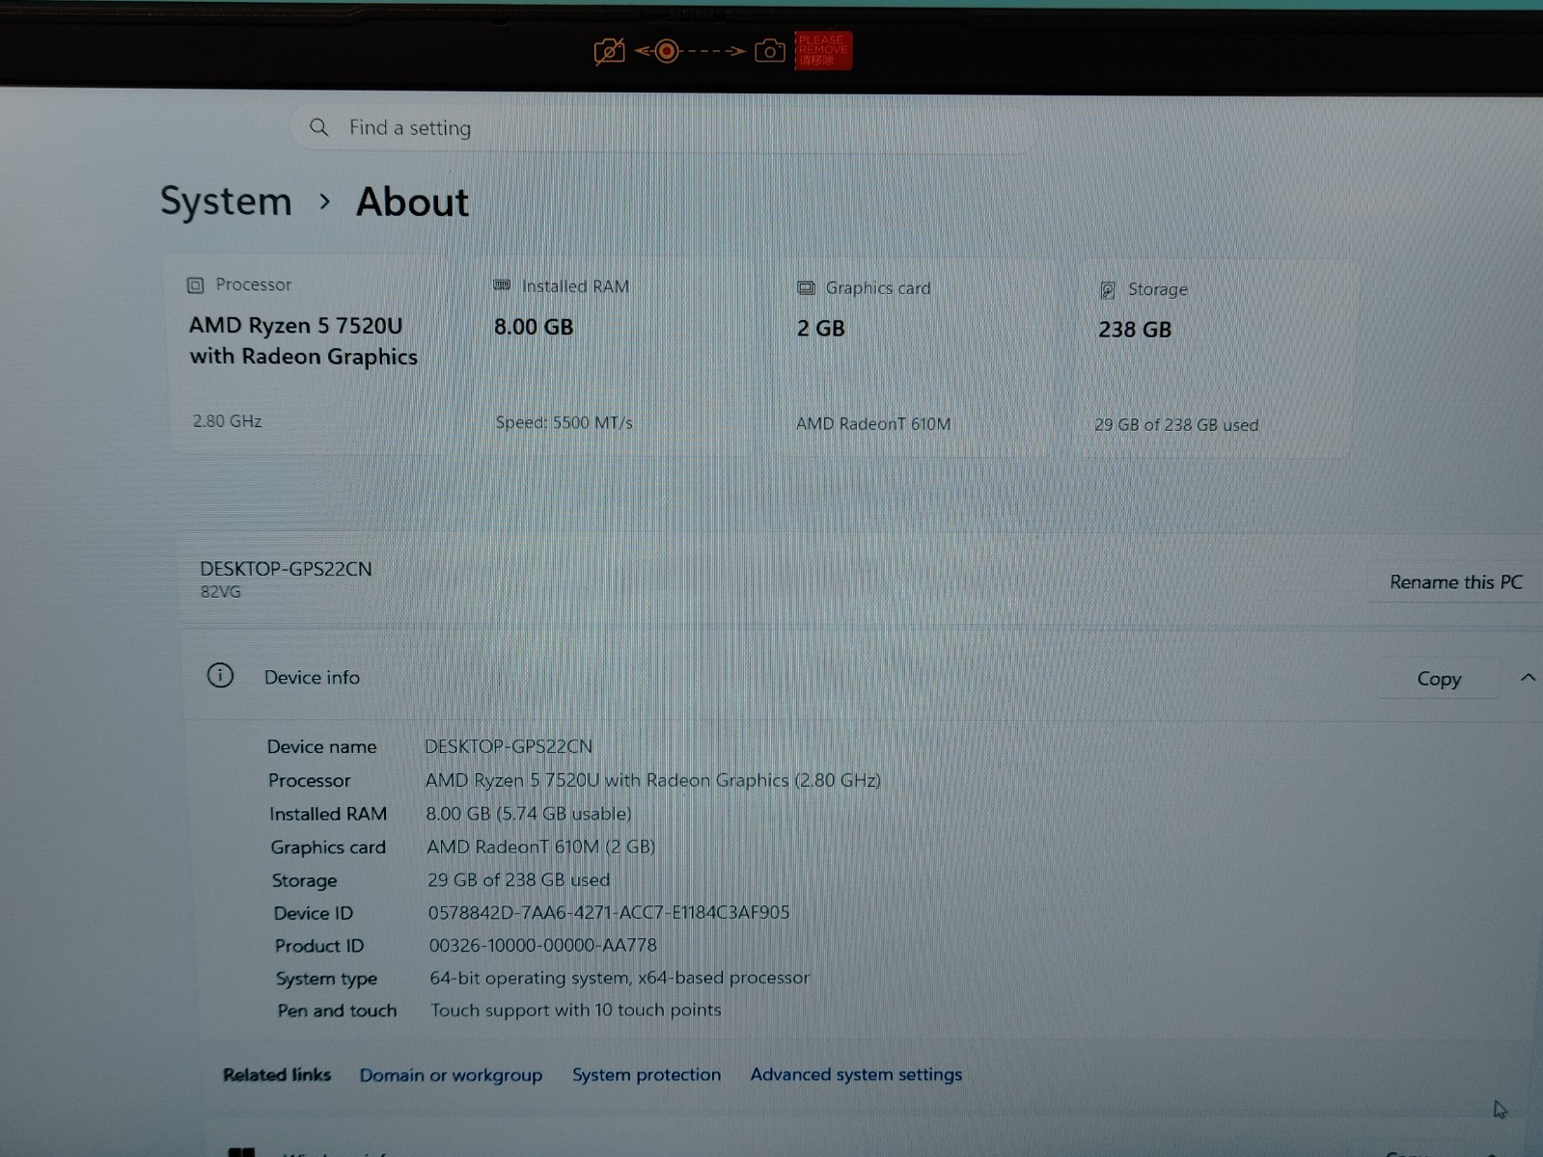
Task: Open Domain or workgroup link
Action: click(x=451, y=1075)
